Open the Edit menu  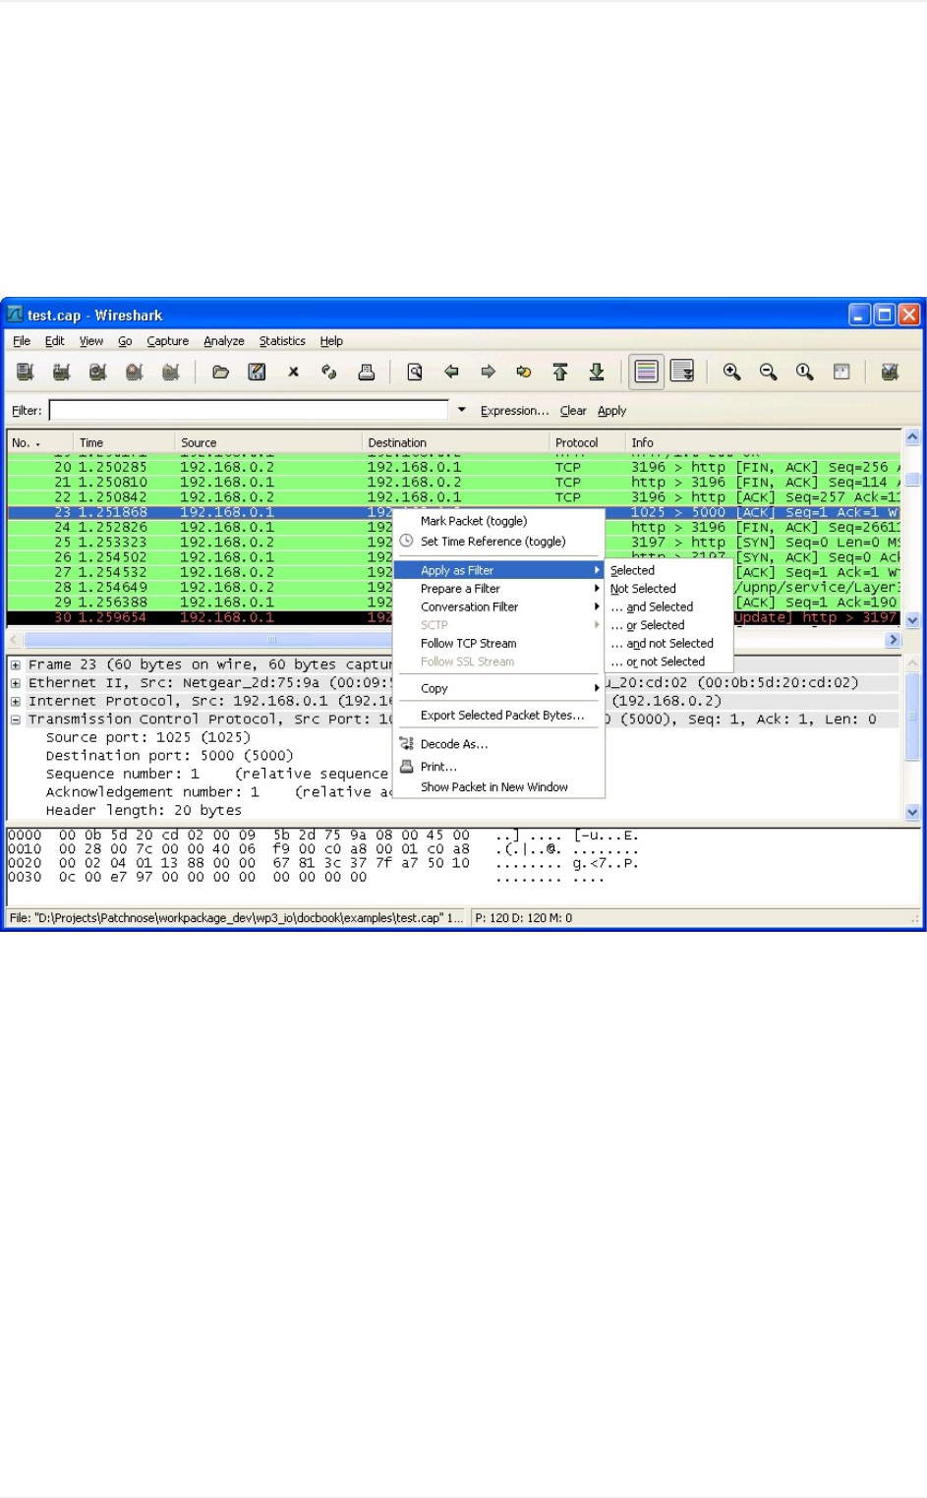coord(55,341)
